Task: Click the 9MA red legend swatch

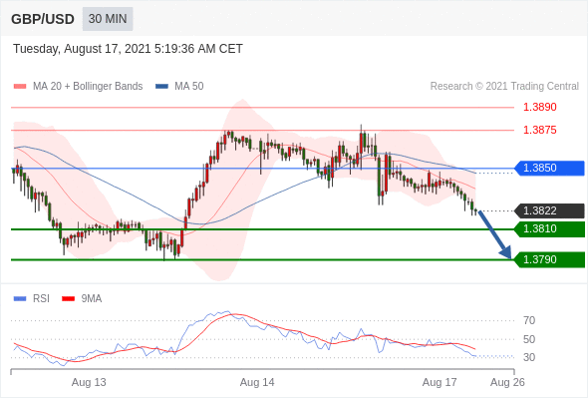Action: tap(68, 299)
